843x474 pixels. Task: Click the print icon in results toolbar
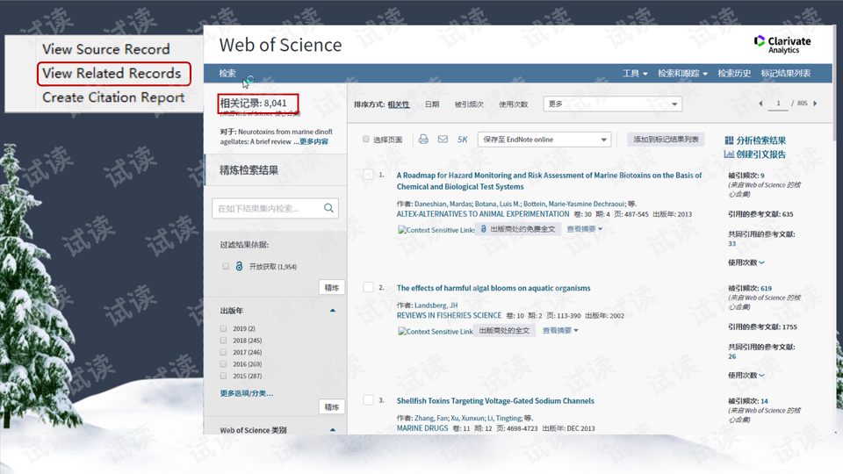423,140
